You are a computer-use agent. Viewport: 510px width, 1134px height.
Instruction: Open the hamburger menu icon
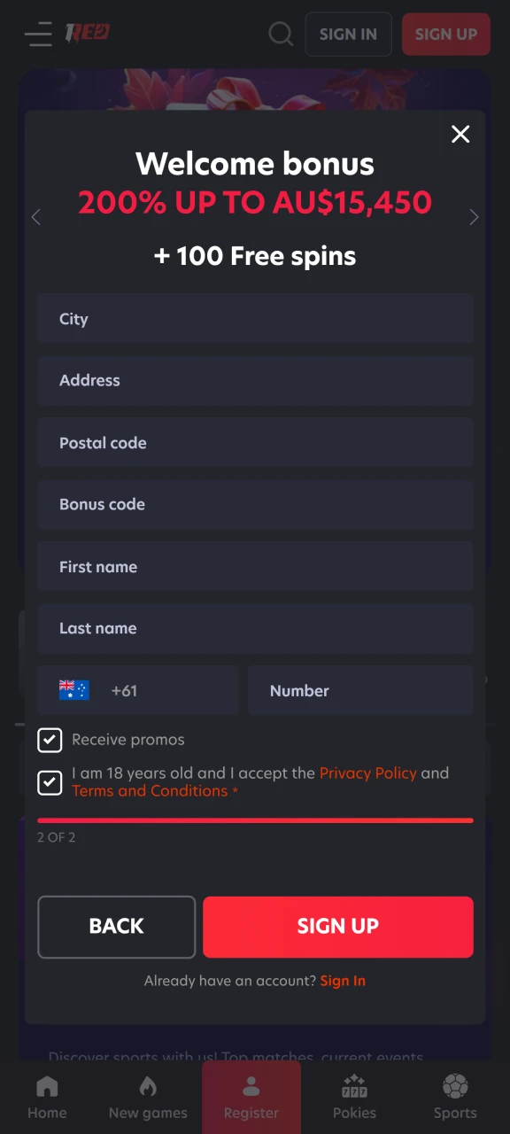point(38,34)
